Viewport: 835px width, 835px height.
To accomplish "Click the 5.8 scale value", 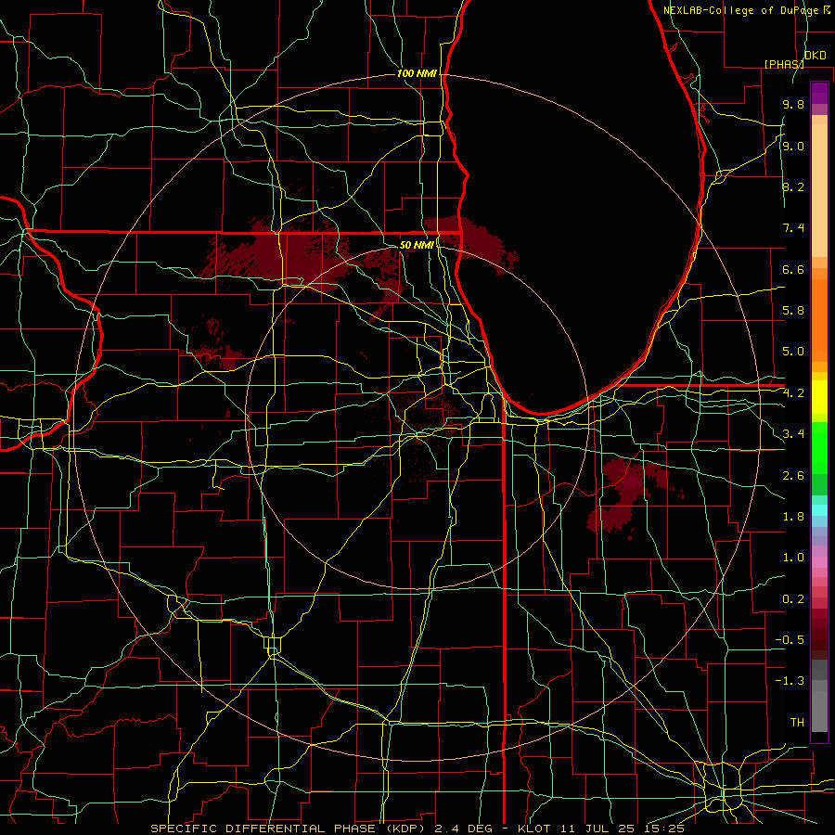I will tap(793, 311).
